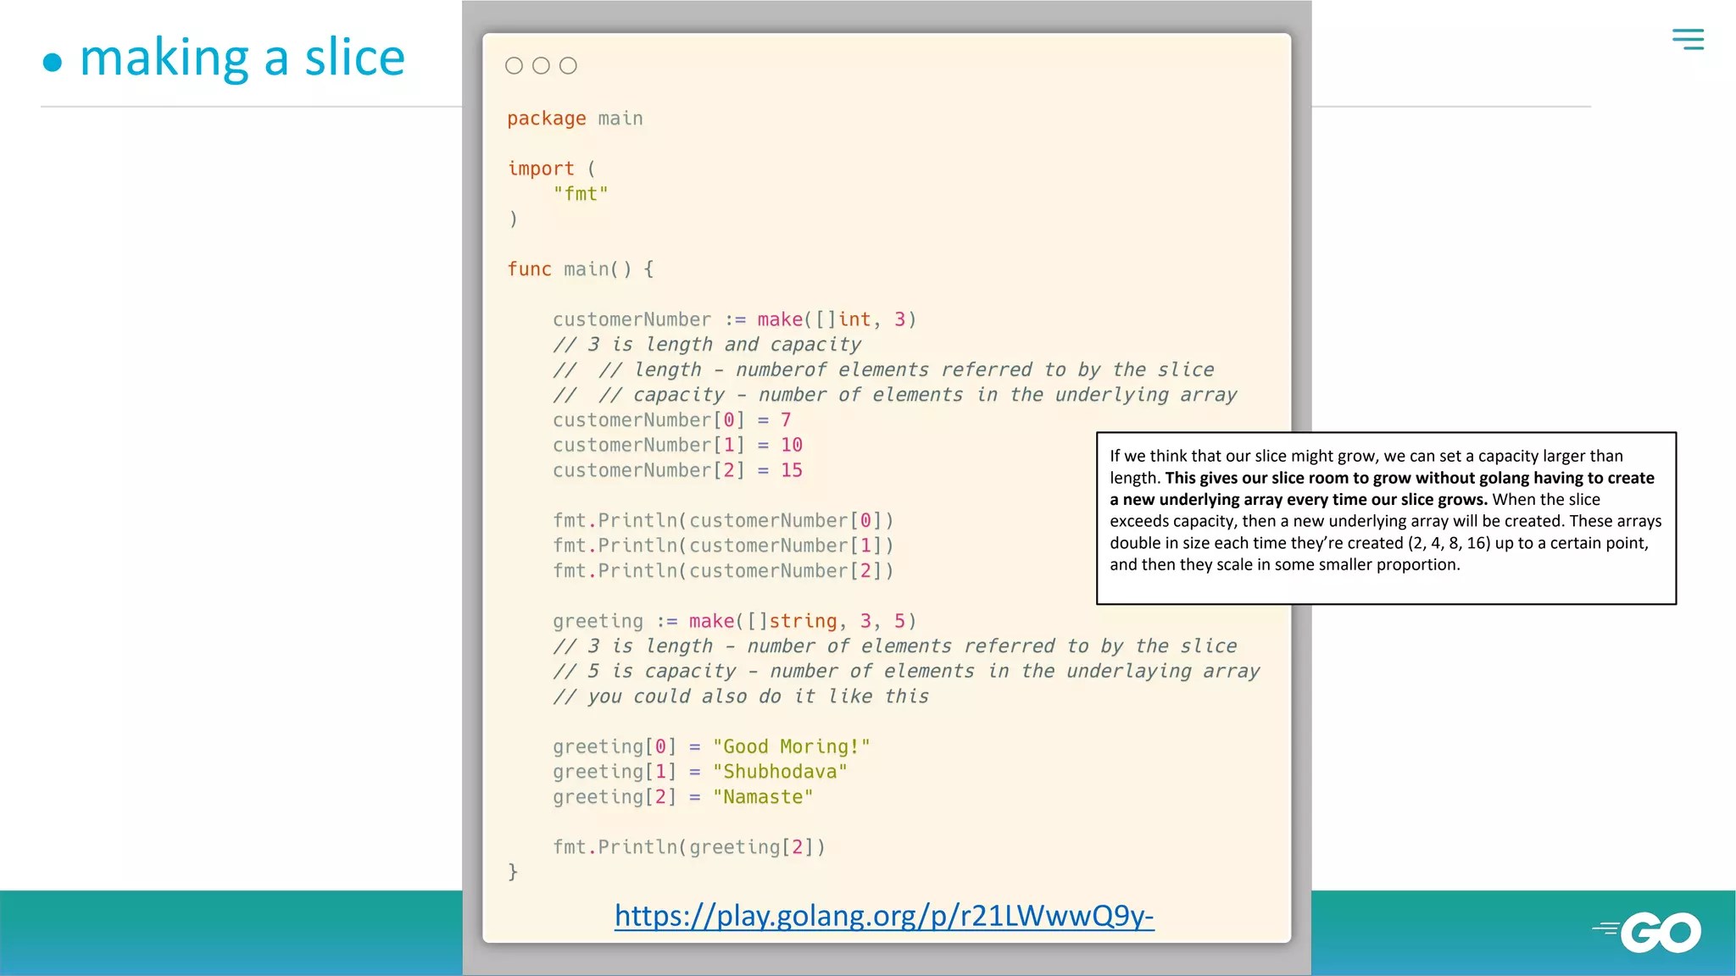This screenshot has width=1736, height=976.
Task: Click the 'func main() {' line
Action: click(580, 269)
